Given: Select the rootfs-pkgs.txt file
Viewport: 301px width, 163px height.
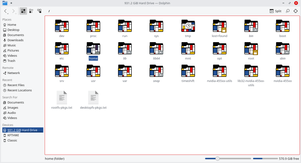Looking at the screenshot, I should click(62, 98).
